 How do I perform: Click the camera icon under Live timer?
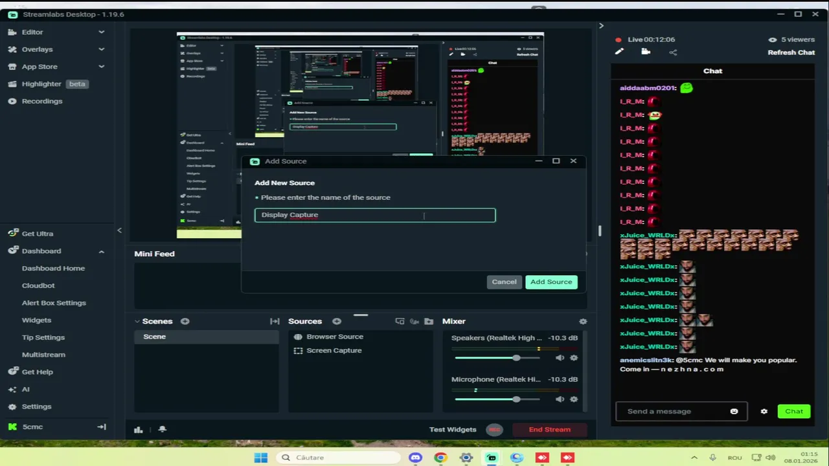[x=646, y=52]
